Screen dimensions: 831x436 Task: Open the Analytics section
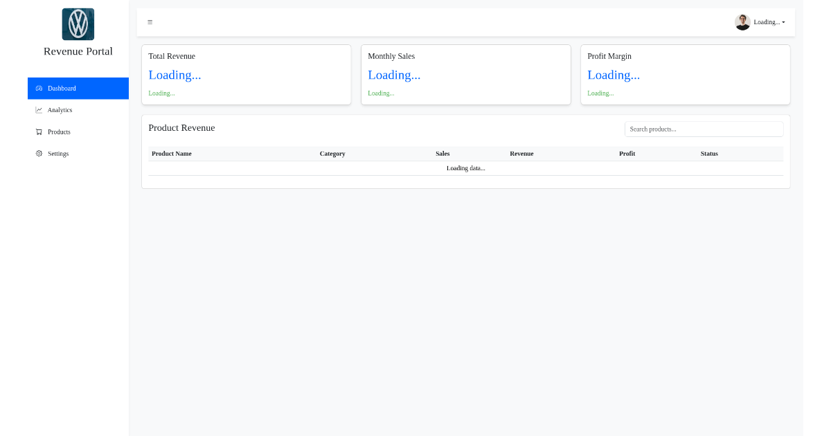tap(60, 109)
